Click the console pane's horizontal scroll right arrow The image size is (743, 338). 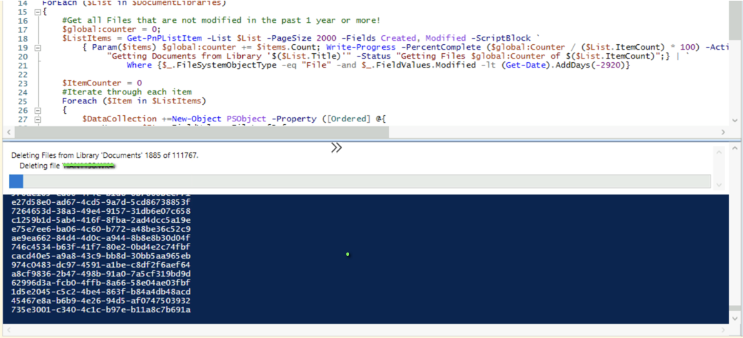(x=723, y=331)
